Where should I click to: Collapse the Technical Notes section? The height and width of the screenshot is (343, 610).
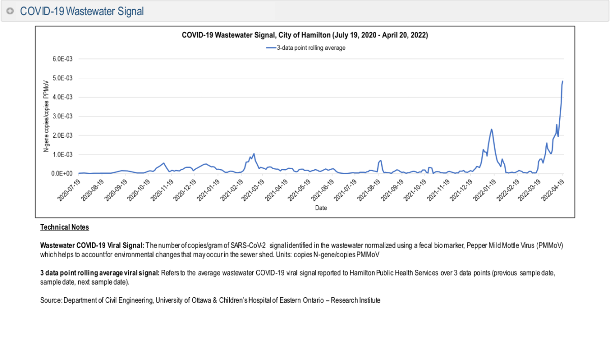pos(65,227)
